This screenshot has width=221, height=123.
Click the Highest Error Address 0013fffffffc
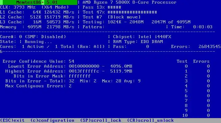[x=69, y=71]
